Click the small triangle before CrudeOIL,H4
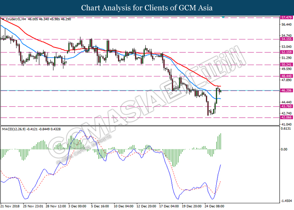The width and height of the screenshot is (294, 210). [x=3, y=19]
